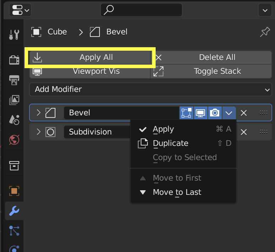Open the Object properties tab
This screenshot has height=252, width=275.
(x=14, y=191)
